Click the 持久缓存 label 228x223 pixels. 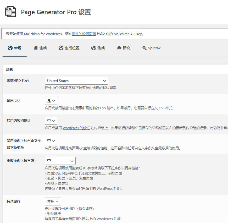point(14,201)
